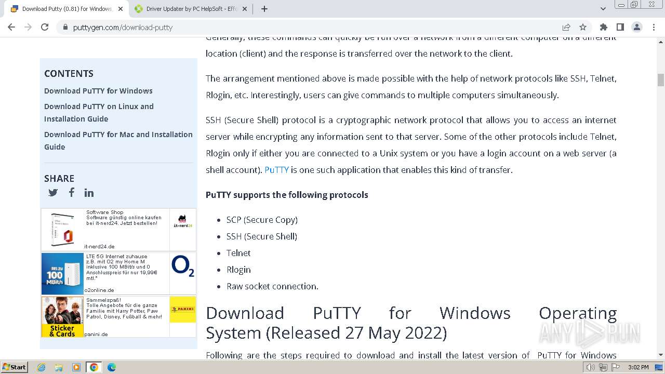Screen dimensions: 665x374
Task: Open the Chrome profile avatar
Action: click(636, 27)
